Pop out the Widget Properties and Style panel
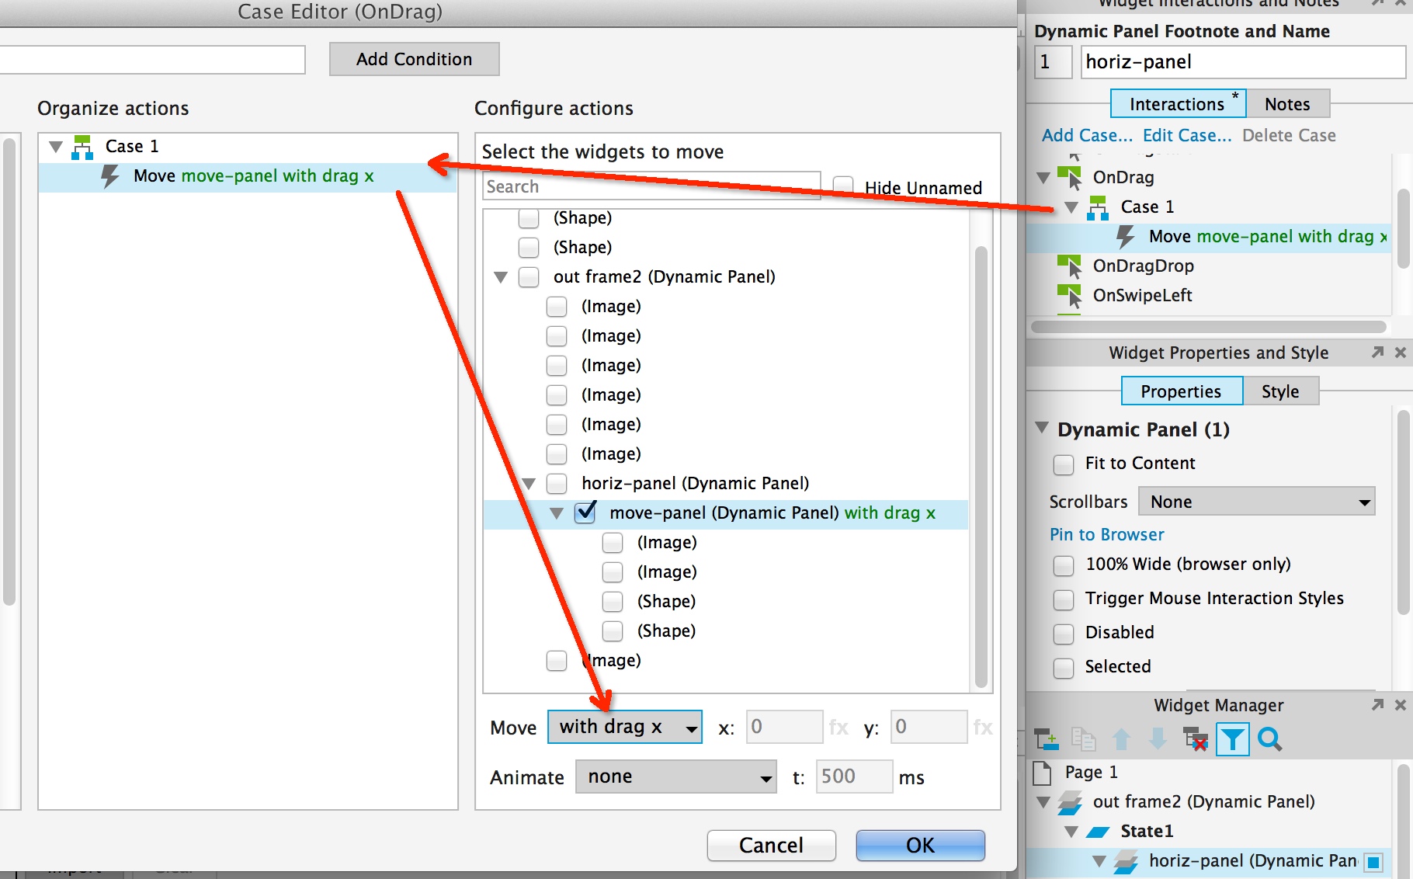This screenshot has height=879, width=1413. point(1377,353)
